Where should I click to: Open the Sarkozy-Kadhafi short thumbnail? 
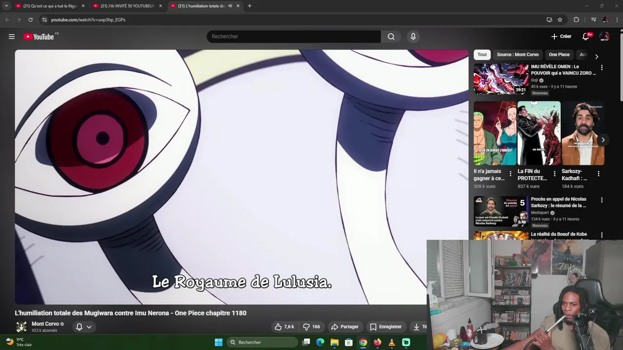583,133
